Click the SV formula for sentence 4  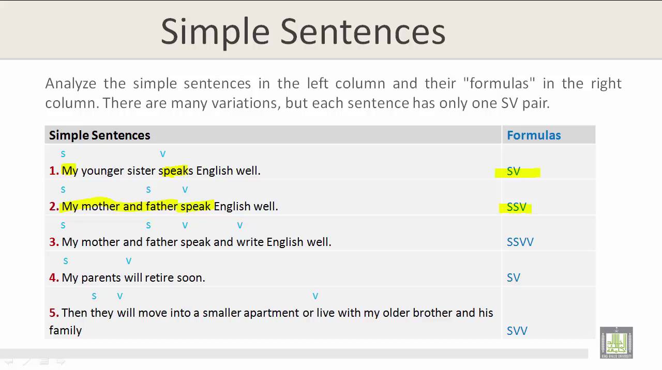pyautogui.click(x=514, y=277)
